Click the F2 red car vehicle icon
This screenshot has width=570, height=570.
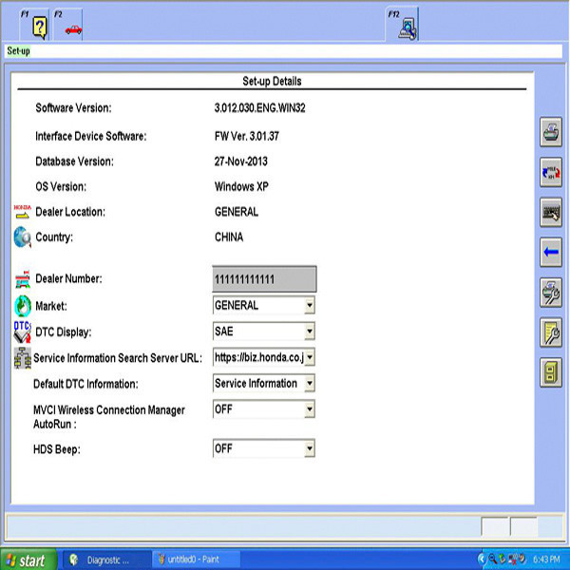(x=71, y=27)
